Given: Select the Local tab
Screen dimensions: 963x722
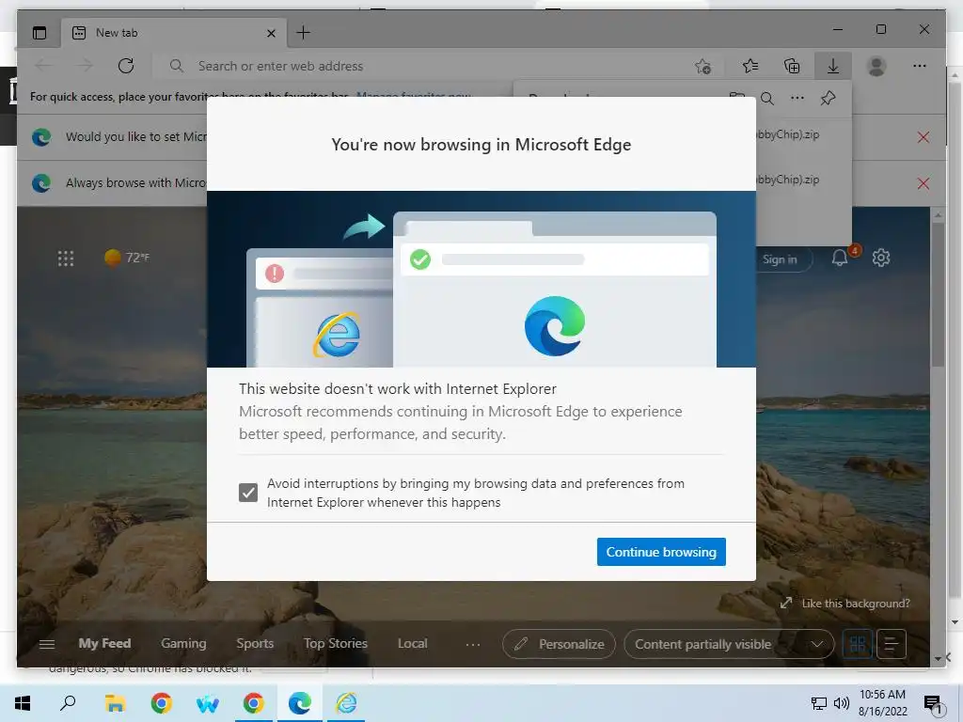Looking at the screenshot, I should [x=412, y=643].
